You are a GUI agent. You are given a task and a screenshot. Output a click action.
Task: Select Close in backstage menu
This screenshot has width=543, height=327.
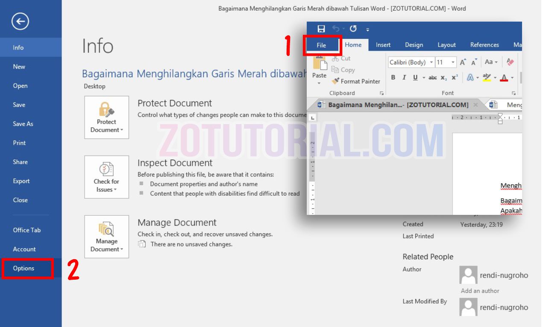click(x=31, y=200)
